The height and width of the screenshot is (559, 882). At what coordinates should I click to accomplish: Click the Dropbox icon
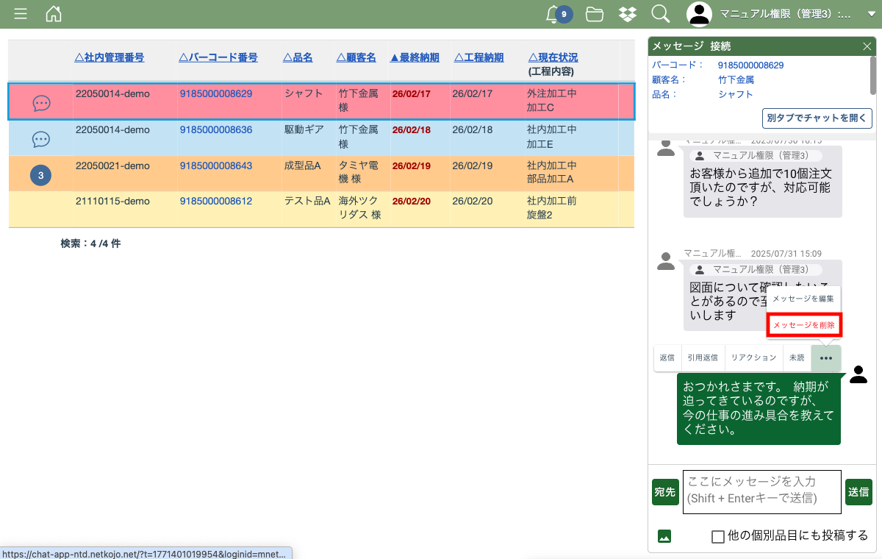(x=627, y=14)
